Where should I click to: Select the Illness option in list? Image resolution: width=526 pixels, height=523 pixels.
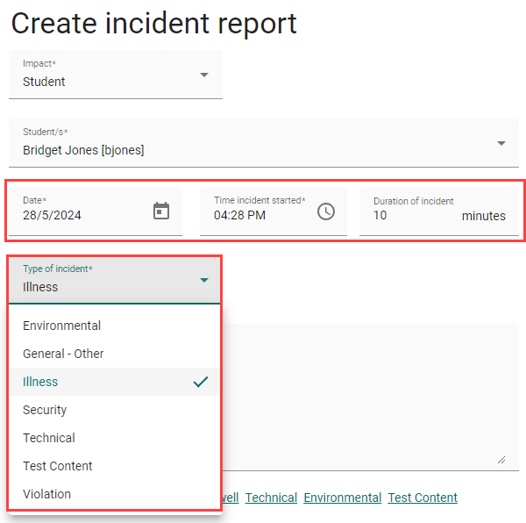click(40, 382)
